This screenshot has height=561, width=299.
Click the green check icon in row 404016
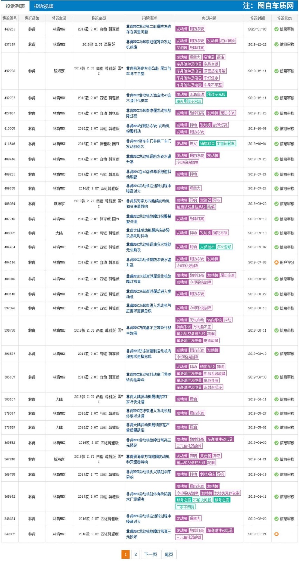[x=277, y=279]
